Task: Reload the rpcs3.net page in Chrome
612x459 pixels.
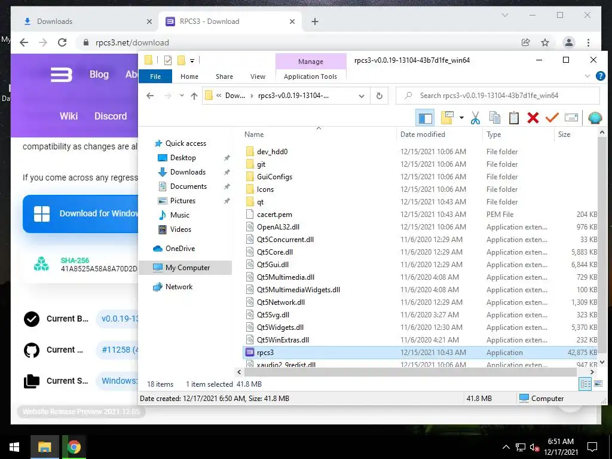Action: tap(62, 42)
